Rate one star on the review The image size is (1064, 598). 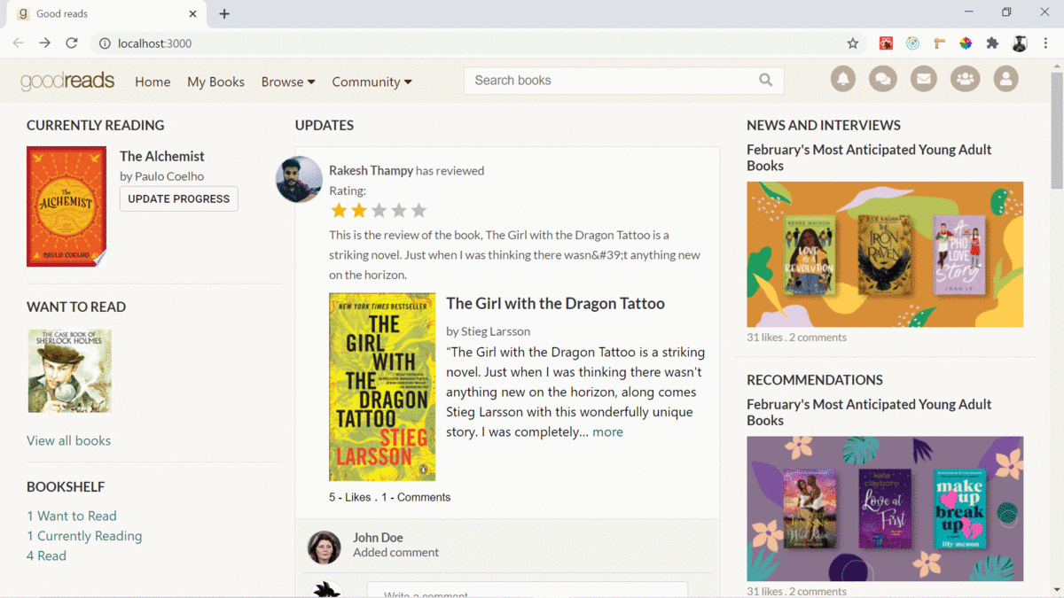tap(339, 210)
